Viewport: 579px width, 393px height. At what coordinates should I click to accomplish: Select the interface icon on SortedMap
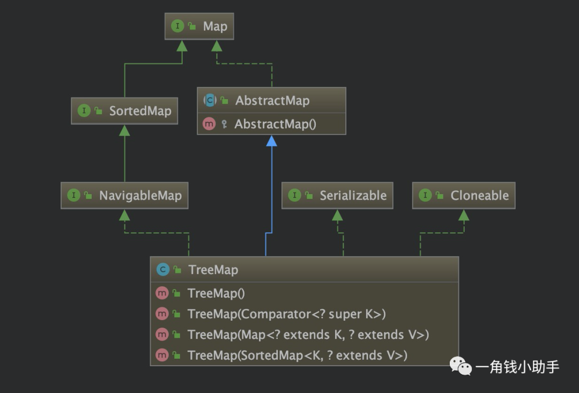[x=84, y=110]
